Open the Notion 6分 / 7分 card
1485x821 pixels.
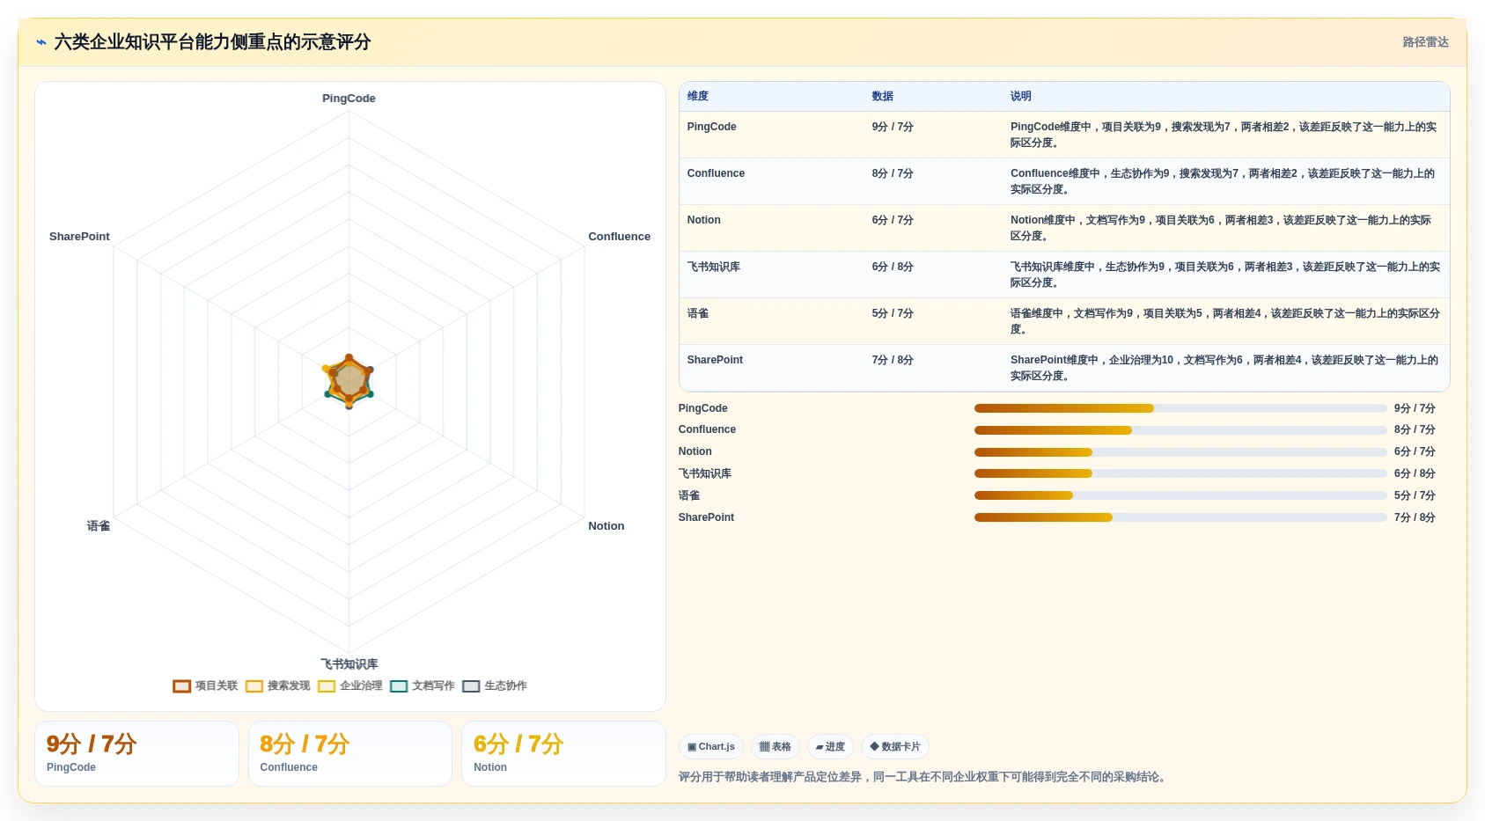(x=563, y=754)
